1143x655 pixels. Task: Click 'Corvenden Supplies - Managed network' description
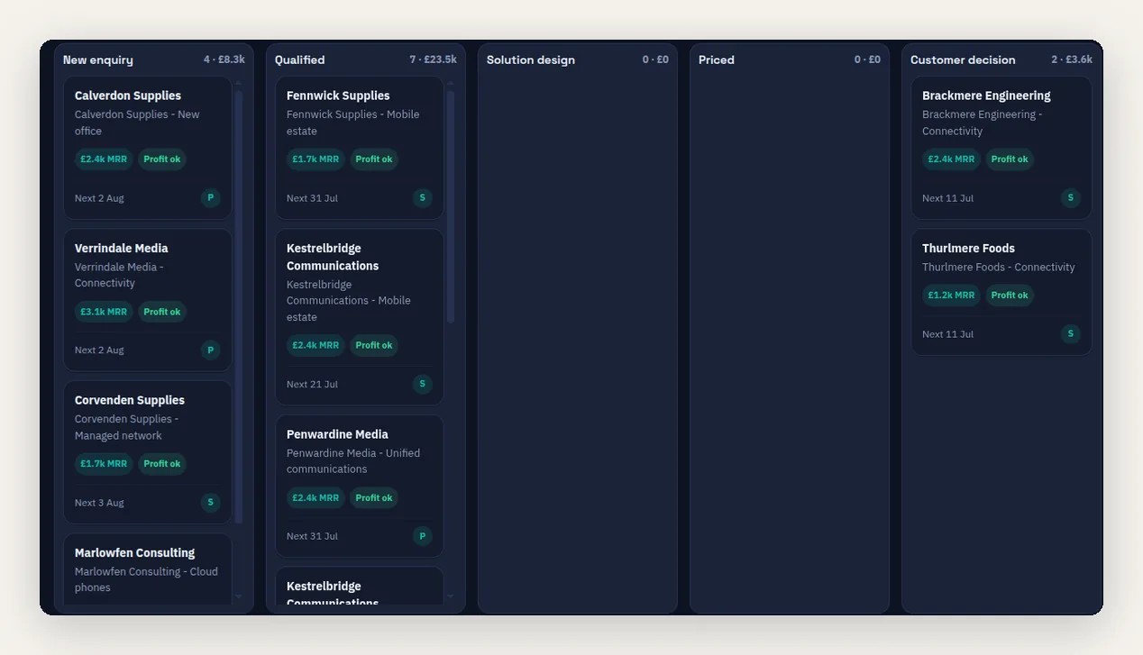pos(126,427)
